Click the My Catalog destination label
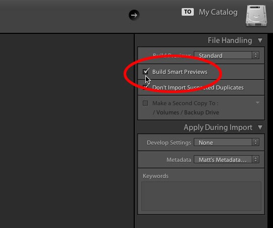This screenshot has width=273, height=228. pos(218,12)
